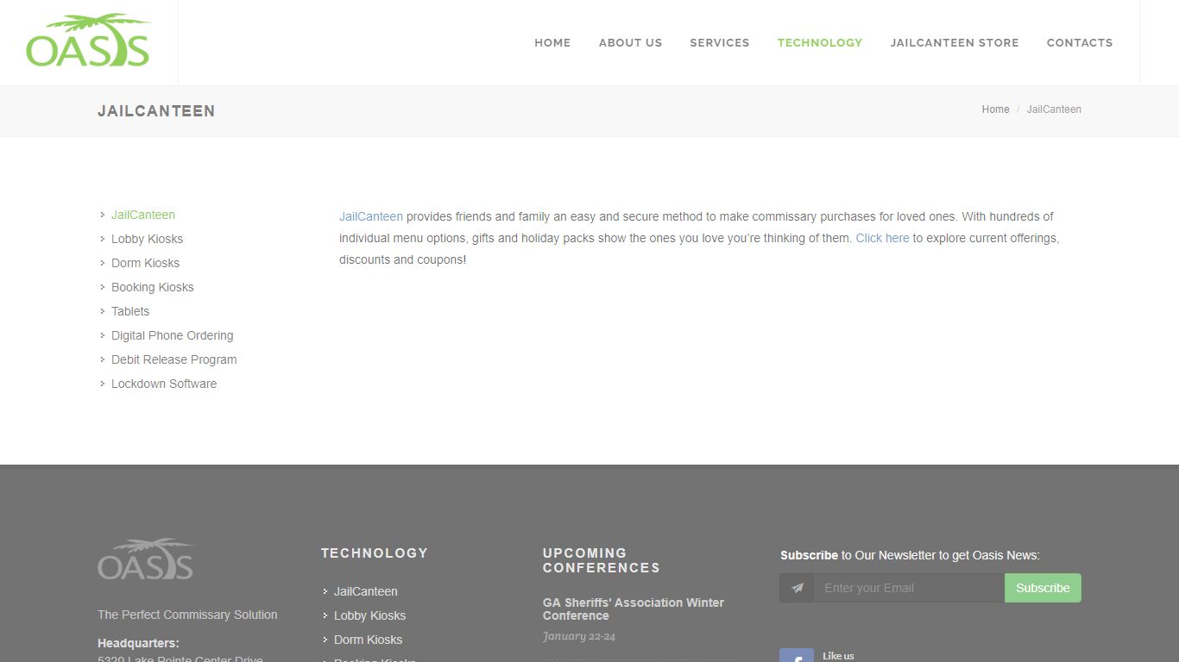Open the SERVICES menu item
The width and height of the screenshot is (1179, 662).
click(719, 42)
